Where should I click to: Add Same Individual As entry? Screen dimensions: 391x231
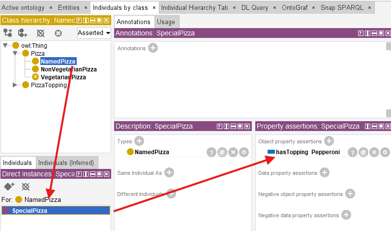coord(169,172)
